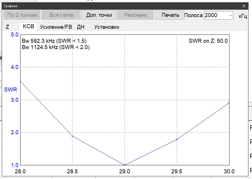This screenshot has width=252, height=179.
Task: Close the Графики window
Action: [244, 6]
